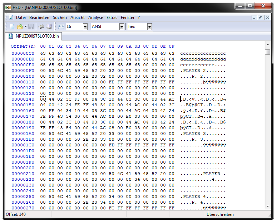Click the '.PLAYER 2.......' ANSI text
The width and height of the screenshot is (277, 223).
[203, 71]
